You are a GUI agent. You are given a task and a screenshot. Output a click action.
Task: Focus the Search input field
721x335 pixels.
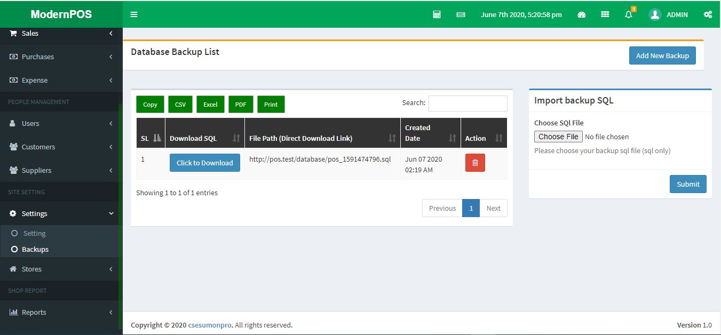(x=468, y=103)
